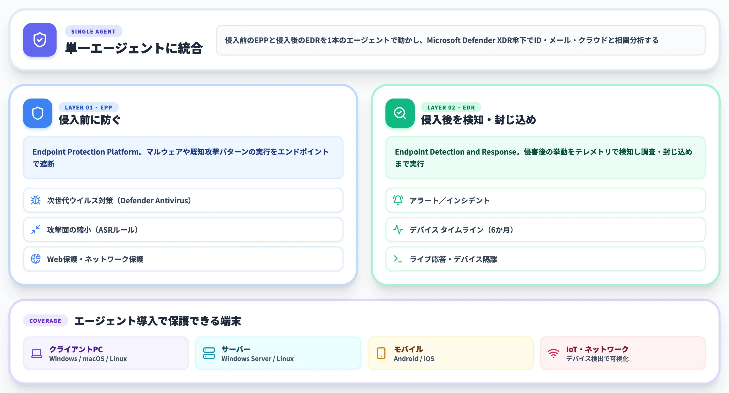
Task: Select the SINGLE AGENT badge
Action: [93, 31]
